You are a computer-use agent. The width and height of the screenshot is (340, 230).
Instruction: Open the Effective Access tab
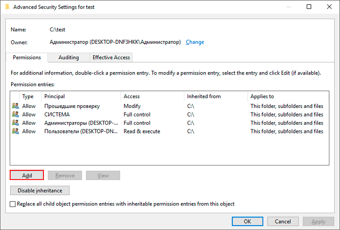(x=111, y=58)
